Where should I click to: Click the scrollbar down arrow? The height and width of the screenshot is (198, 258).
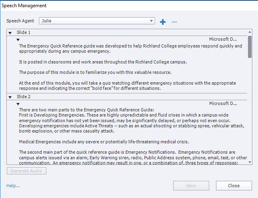coord(250,162)
